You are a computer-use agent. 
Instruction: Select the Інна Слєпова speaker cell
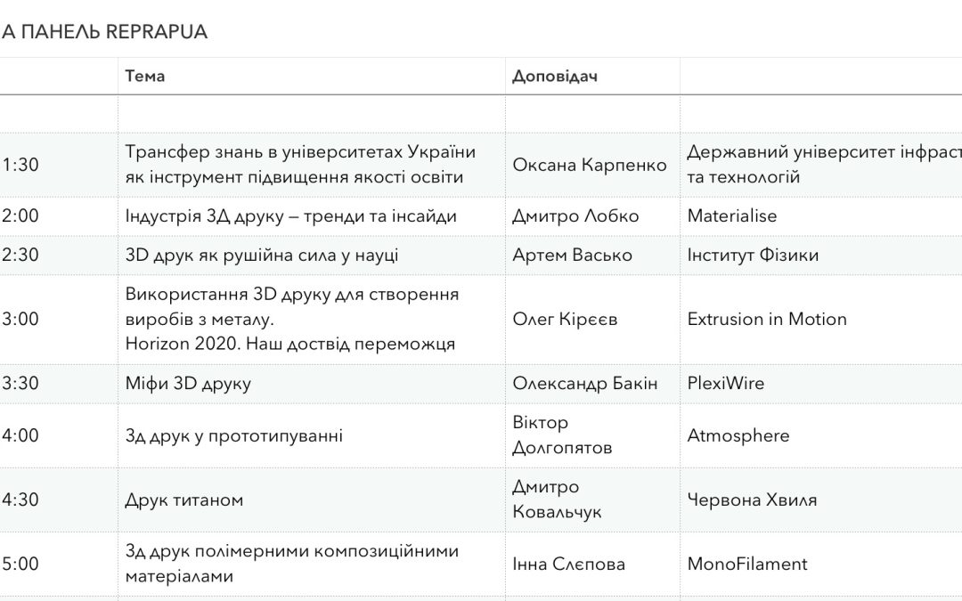coord(568,564)
